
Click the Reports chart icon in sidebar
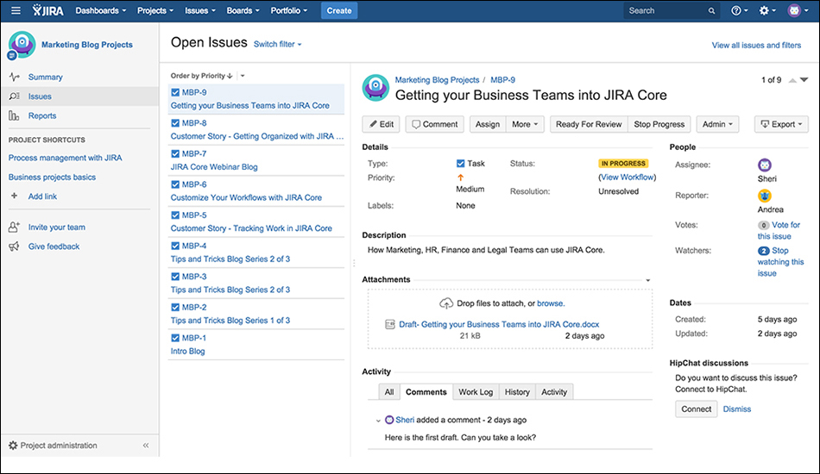point(14,115)
